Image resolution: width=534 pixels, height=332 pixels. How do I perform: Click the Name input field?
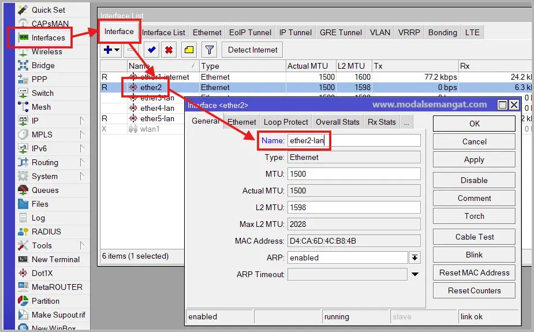pyautogui.click(x=354, y=141)
